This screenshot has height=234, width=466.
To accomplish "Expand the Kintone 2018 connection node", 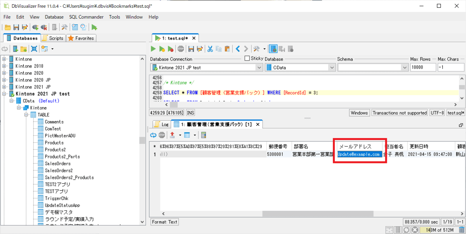I will [x=4, y=66].
